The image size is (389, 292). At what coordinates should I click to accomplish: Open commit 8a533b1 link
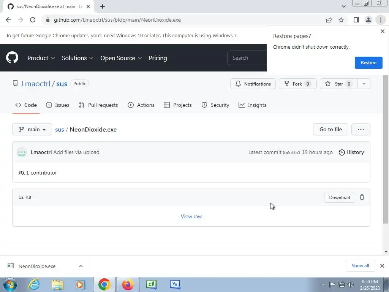pyautogui.click(x=291, y=152)
